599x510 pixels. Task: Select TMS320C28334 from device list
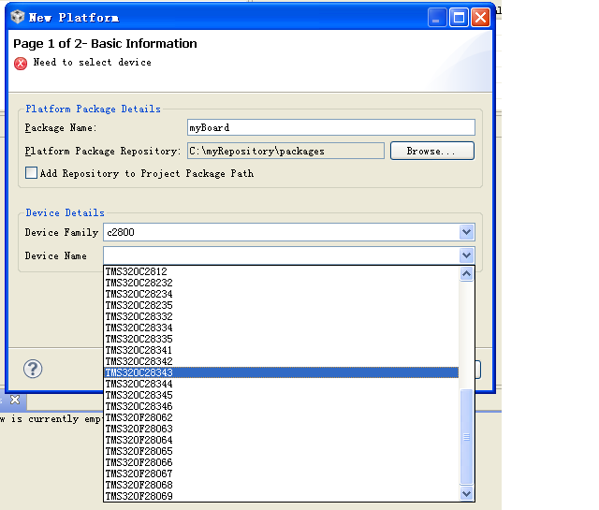point(281,328)
